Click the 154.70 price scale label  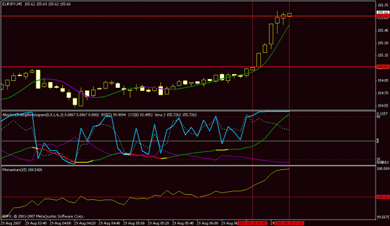point(383,93)
